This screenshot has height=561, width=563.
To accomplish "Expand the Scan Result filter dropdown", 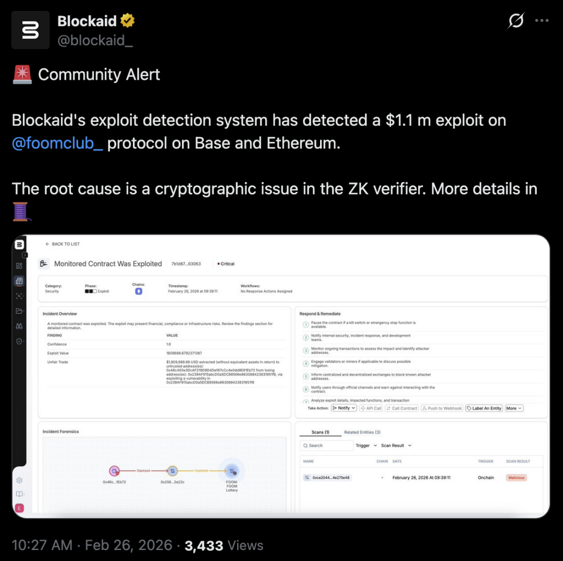I will tap(396, 446).
